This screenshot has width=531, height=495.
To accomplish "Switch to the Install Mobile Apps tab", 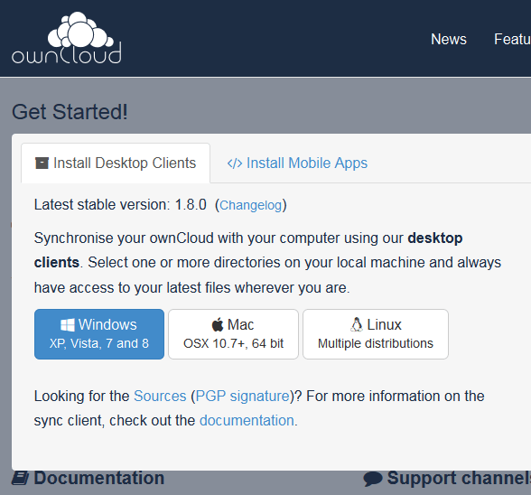I will tap(297, 163).
